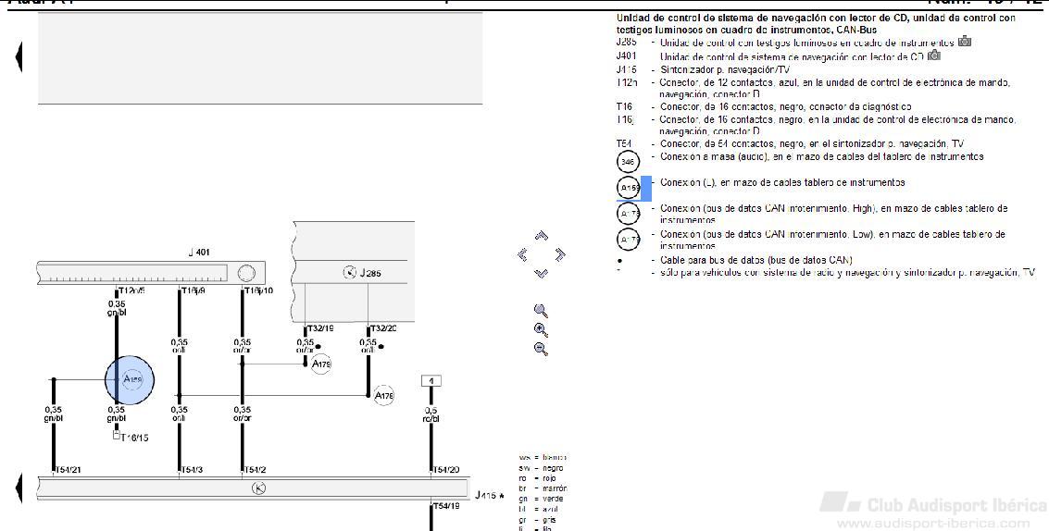Click the plain magnifier to reset zoom

click(x=541, y=311)
